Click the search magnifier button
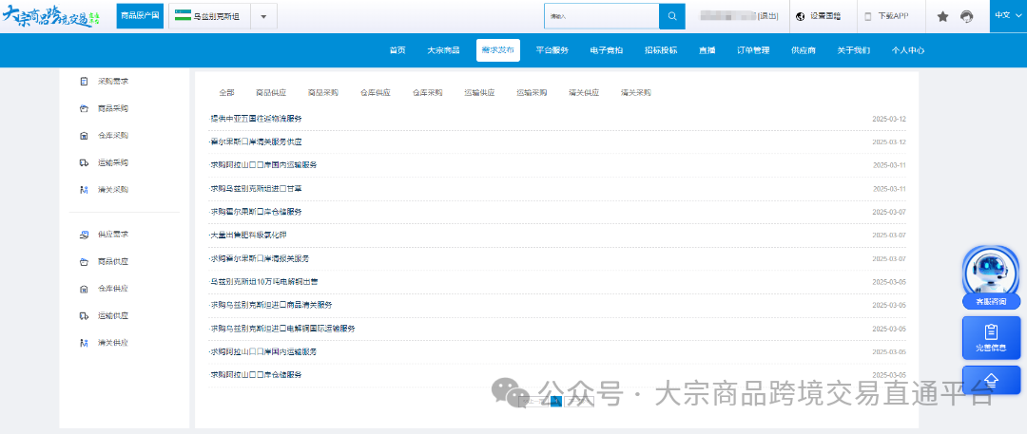This screenshot has width=1027, height=434. (671, 16)
